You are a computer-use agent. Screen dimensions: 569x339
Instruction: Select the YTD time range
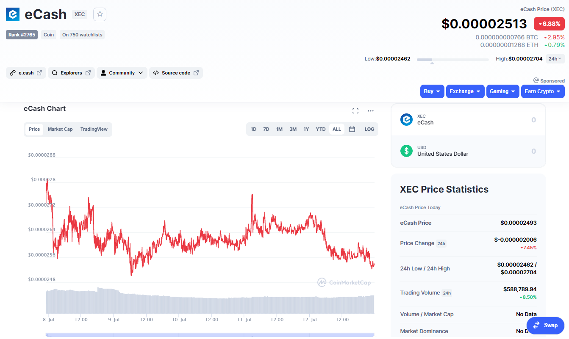tap(321, 129)
